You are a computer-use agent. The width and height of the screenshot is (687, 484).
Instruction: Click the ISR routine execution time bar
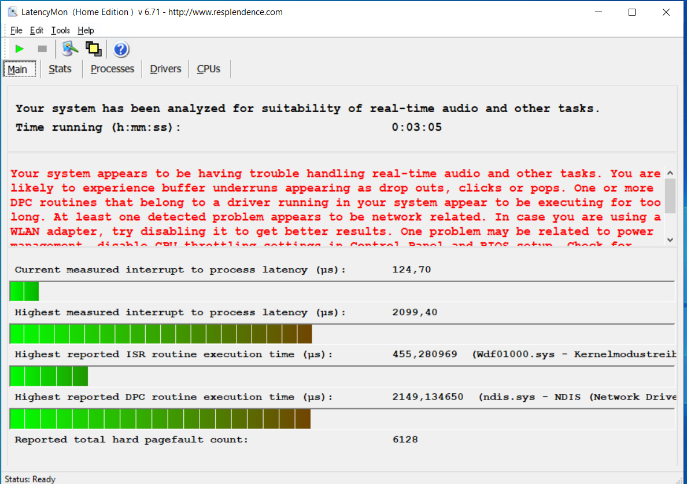[342, 376]
